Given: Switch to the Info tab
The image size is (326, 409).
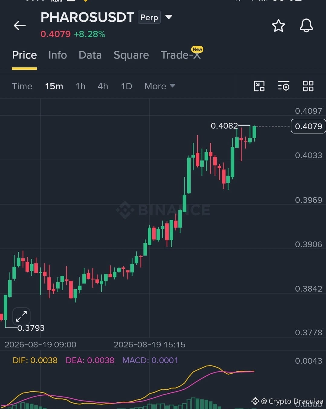Looking at the screenshot, I should click(57, 55).
